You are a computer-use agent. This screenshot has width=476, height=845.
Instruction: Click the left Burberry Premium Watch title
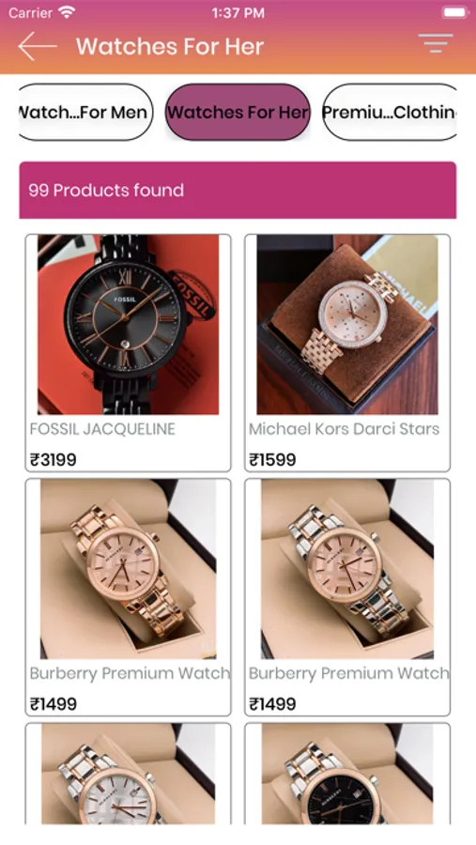point(130,673)
